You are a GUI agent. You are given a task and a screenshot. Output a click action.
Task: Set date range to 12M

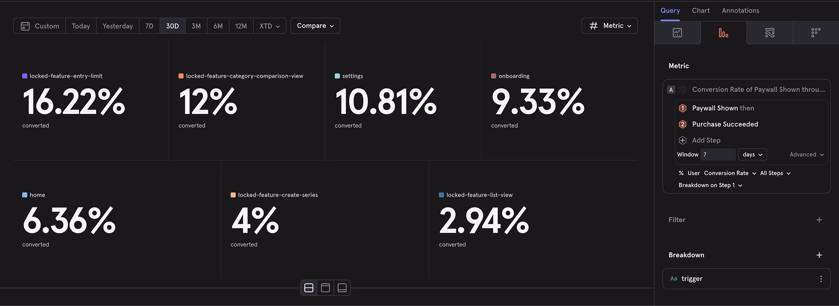click(241, 26)
